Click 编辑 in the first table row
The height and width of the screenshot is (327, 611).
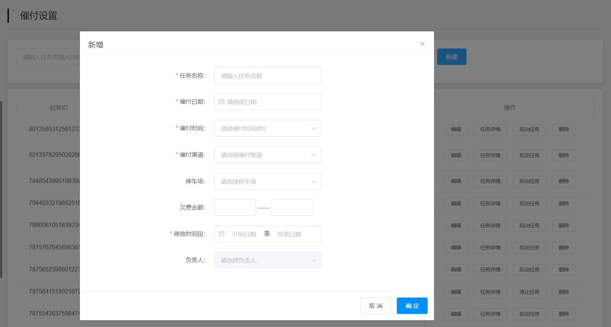pos(456,130)
